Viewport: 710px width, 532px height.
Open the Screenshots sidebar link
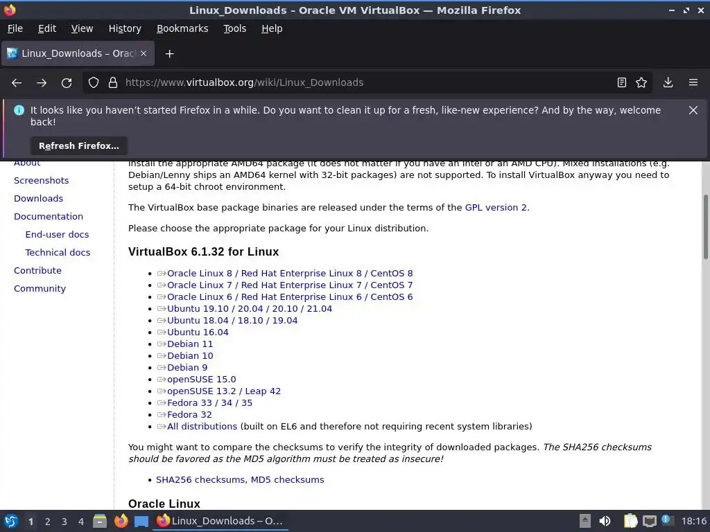(41, 181)
